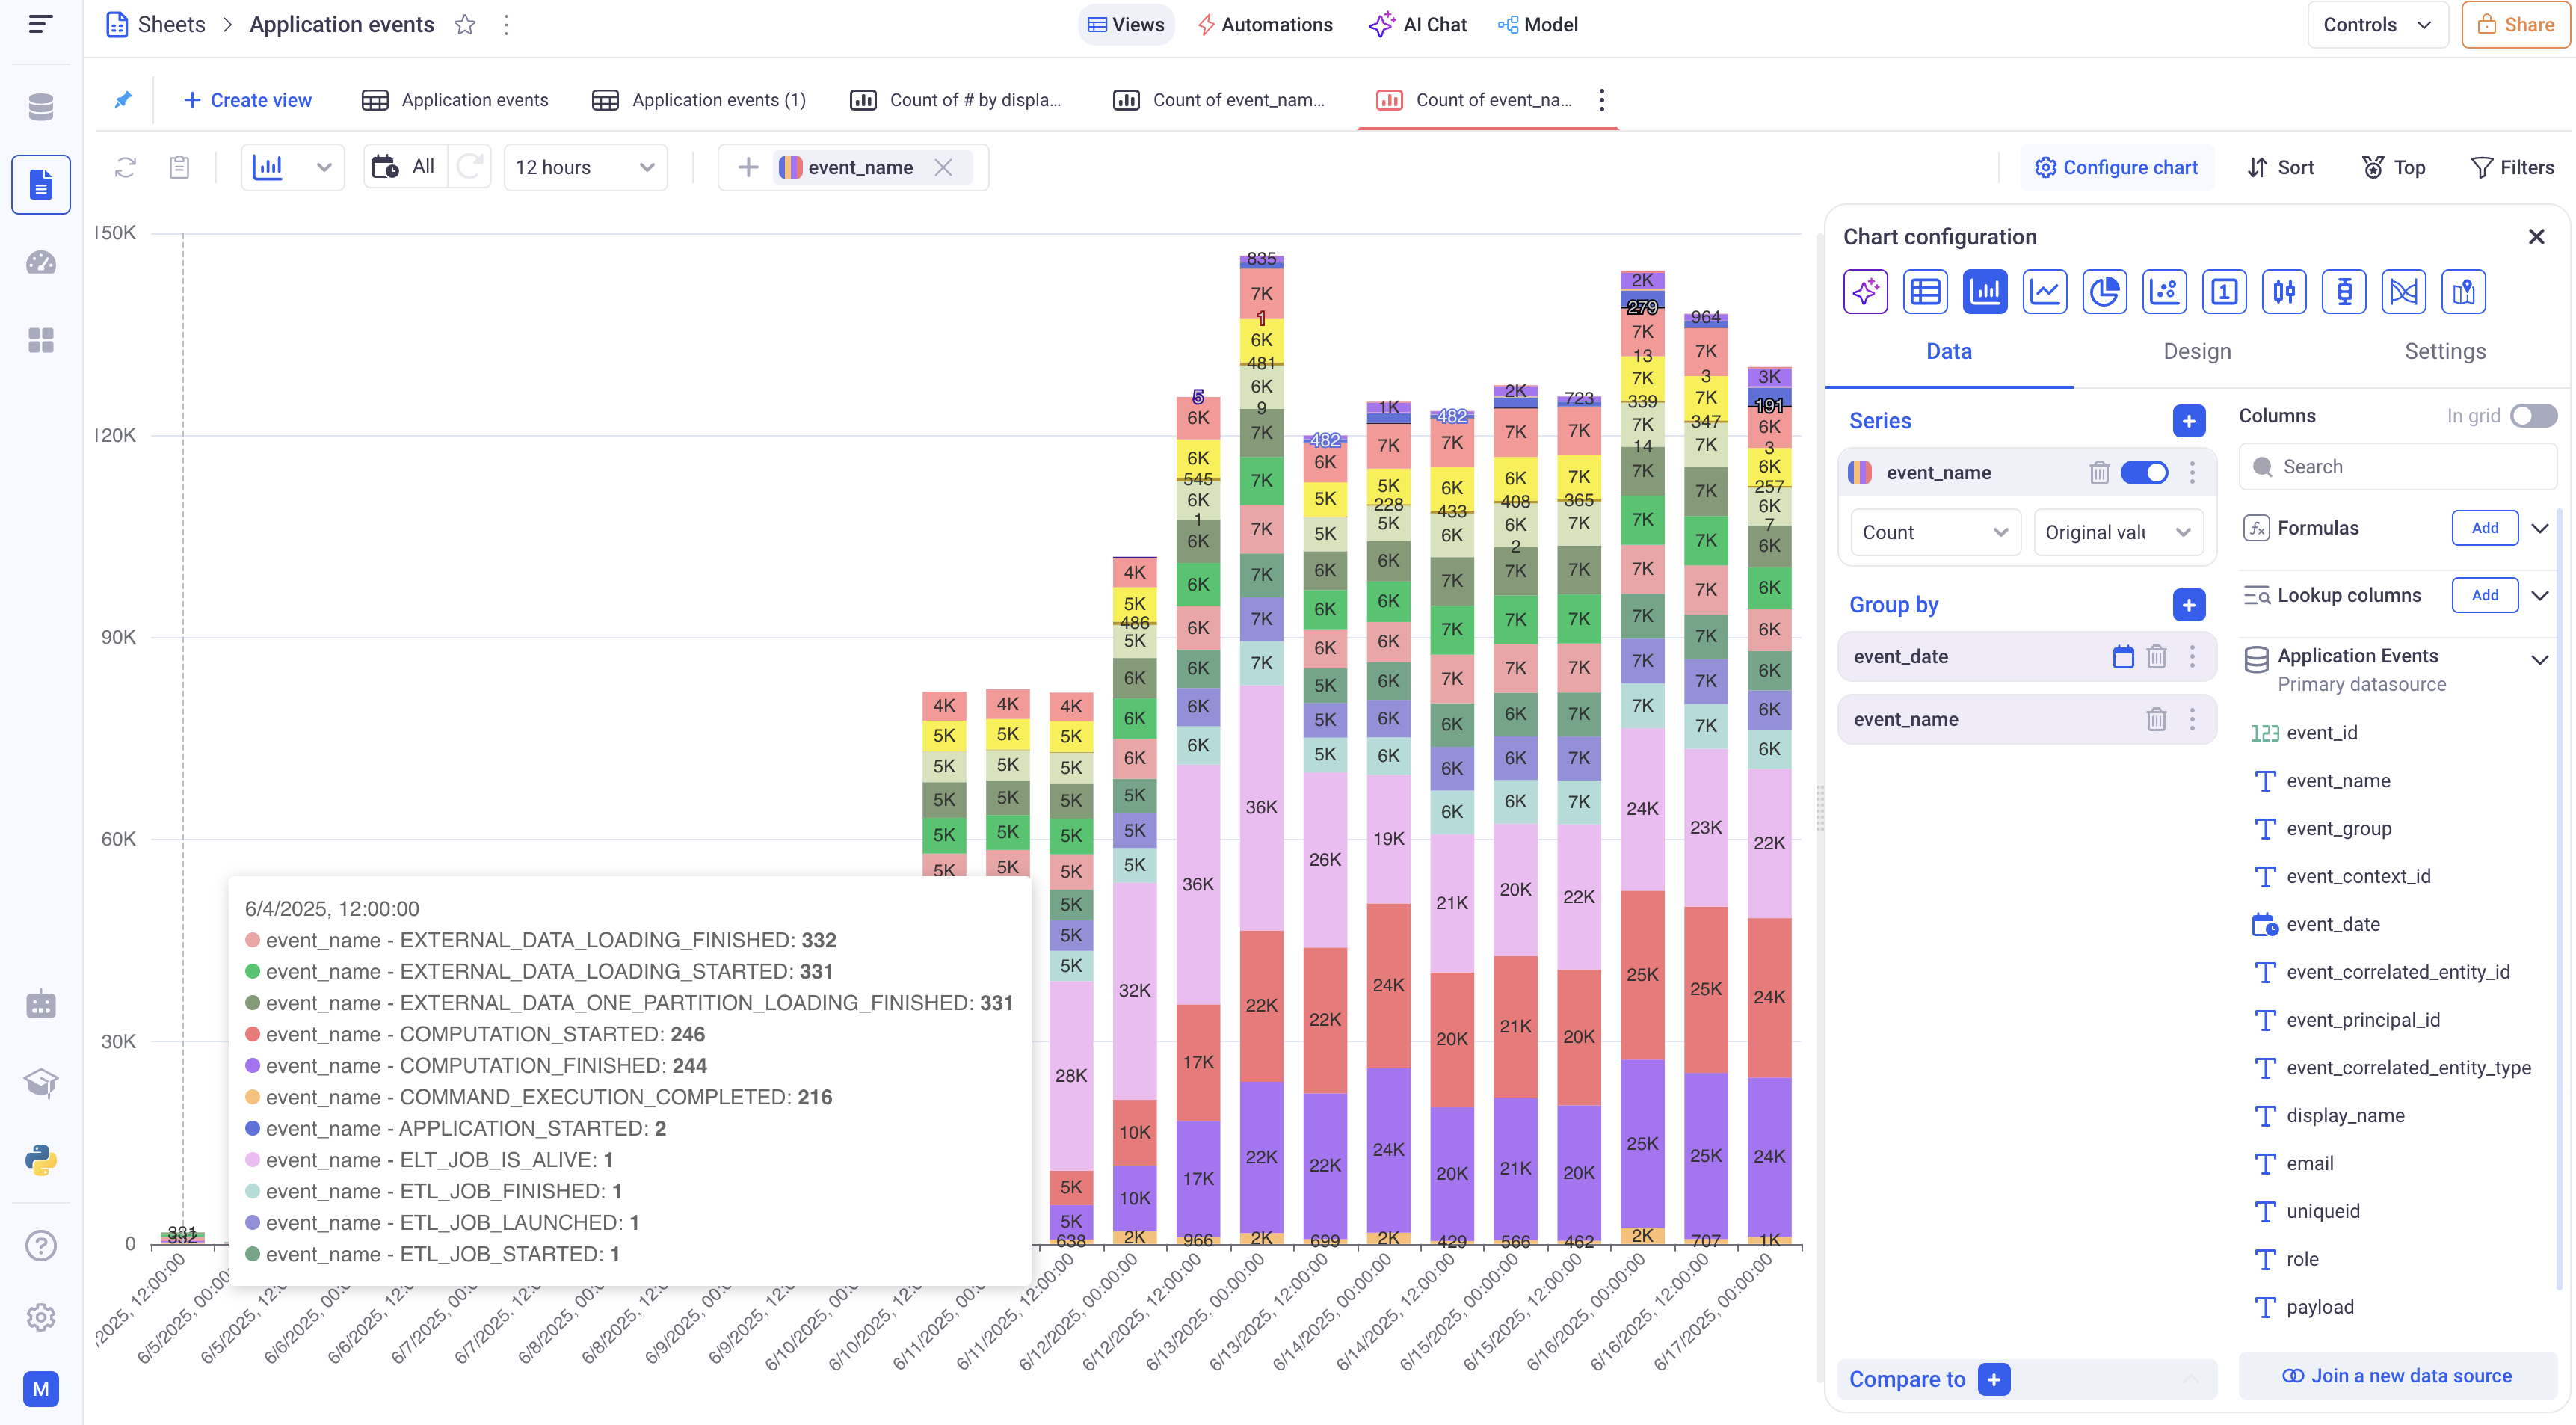The width and height of the screenshot is (2576, 1425).
Task: Enable the In grid columns toggle
Action: click(x=2533, y=416)
